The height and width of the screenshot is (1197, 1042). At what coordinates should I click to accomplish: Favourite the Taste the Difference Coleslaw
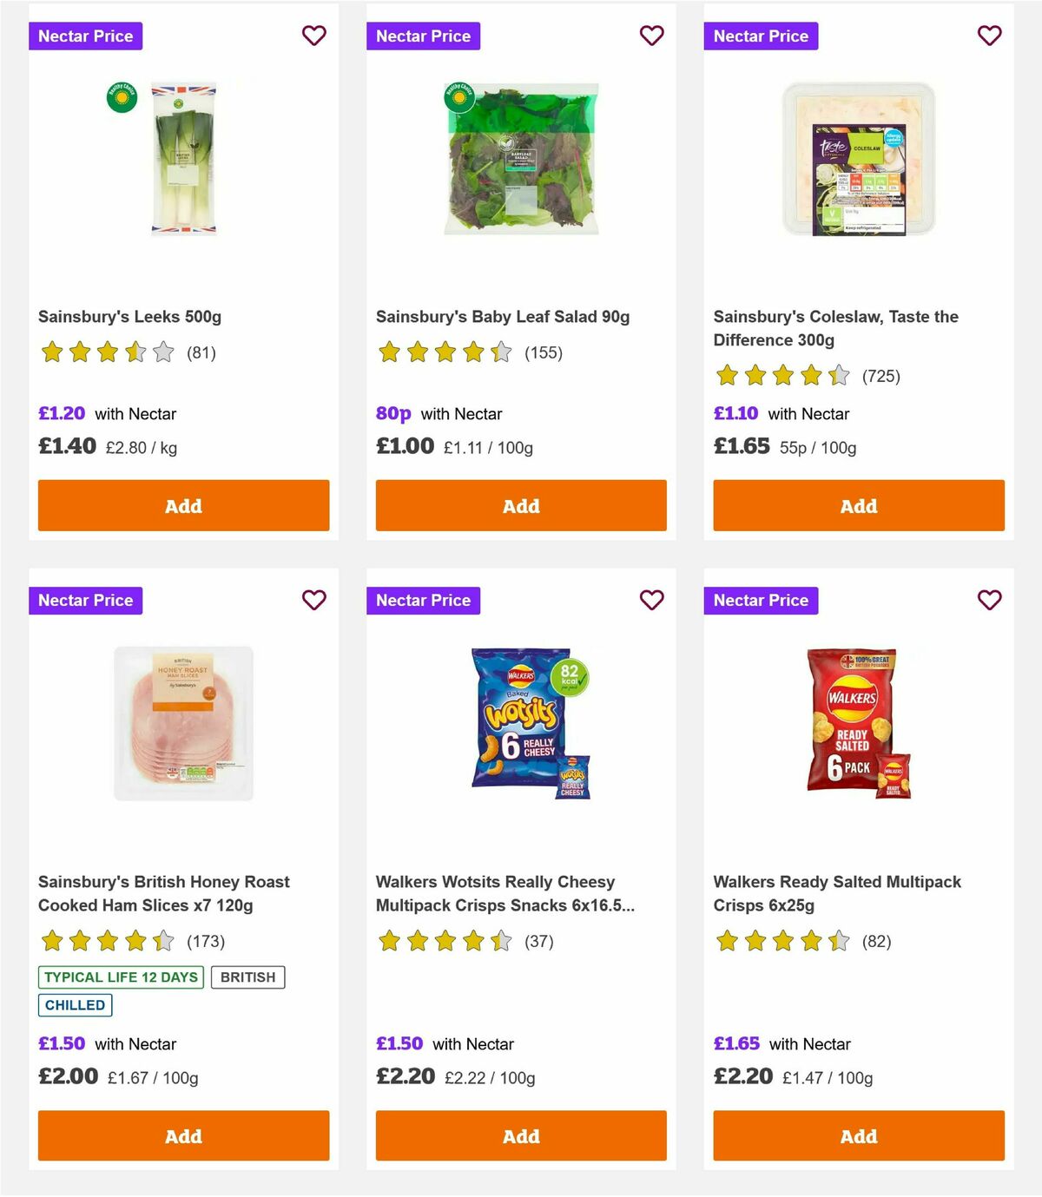(x=989, y=36)
